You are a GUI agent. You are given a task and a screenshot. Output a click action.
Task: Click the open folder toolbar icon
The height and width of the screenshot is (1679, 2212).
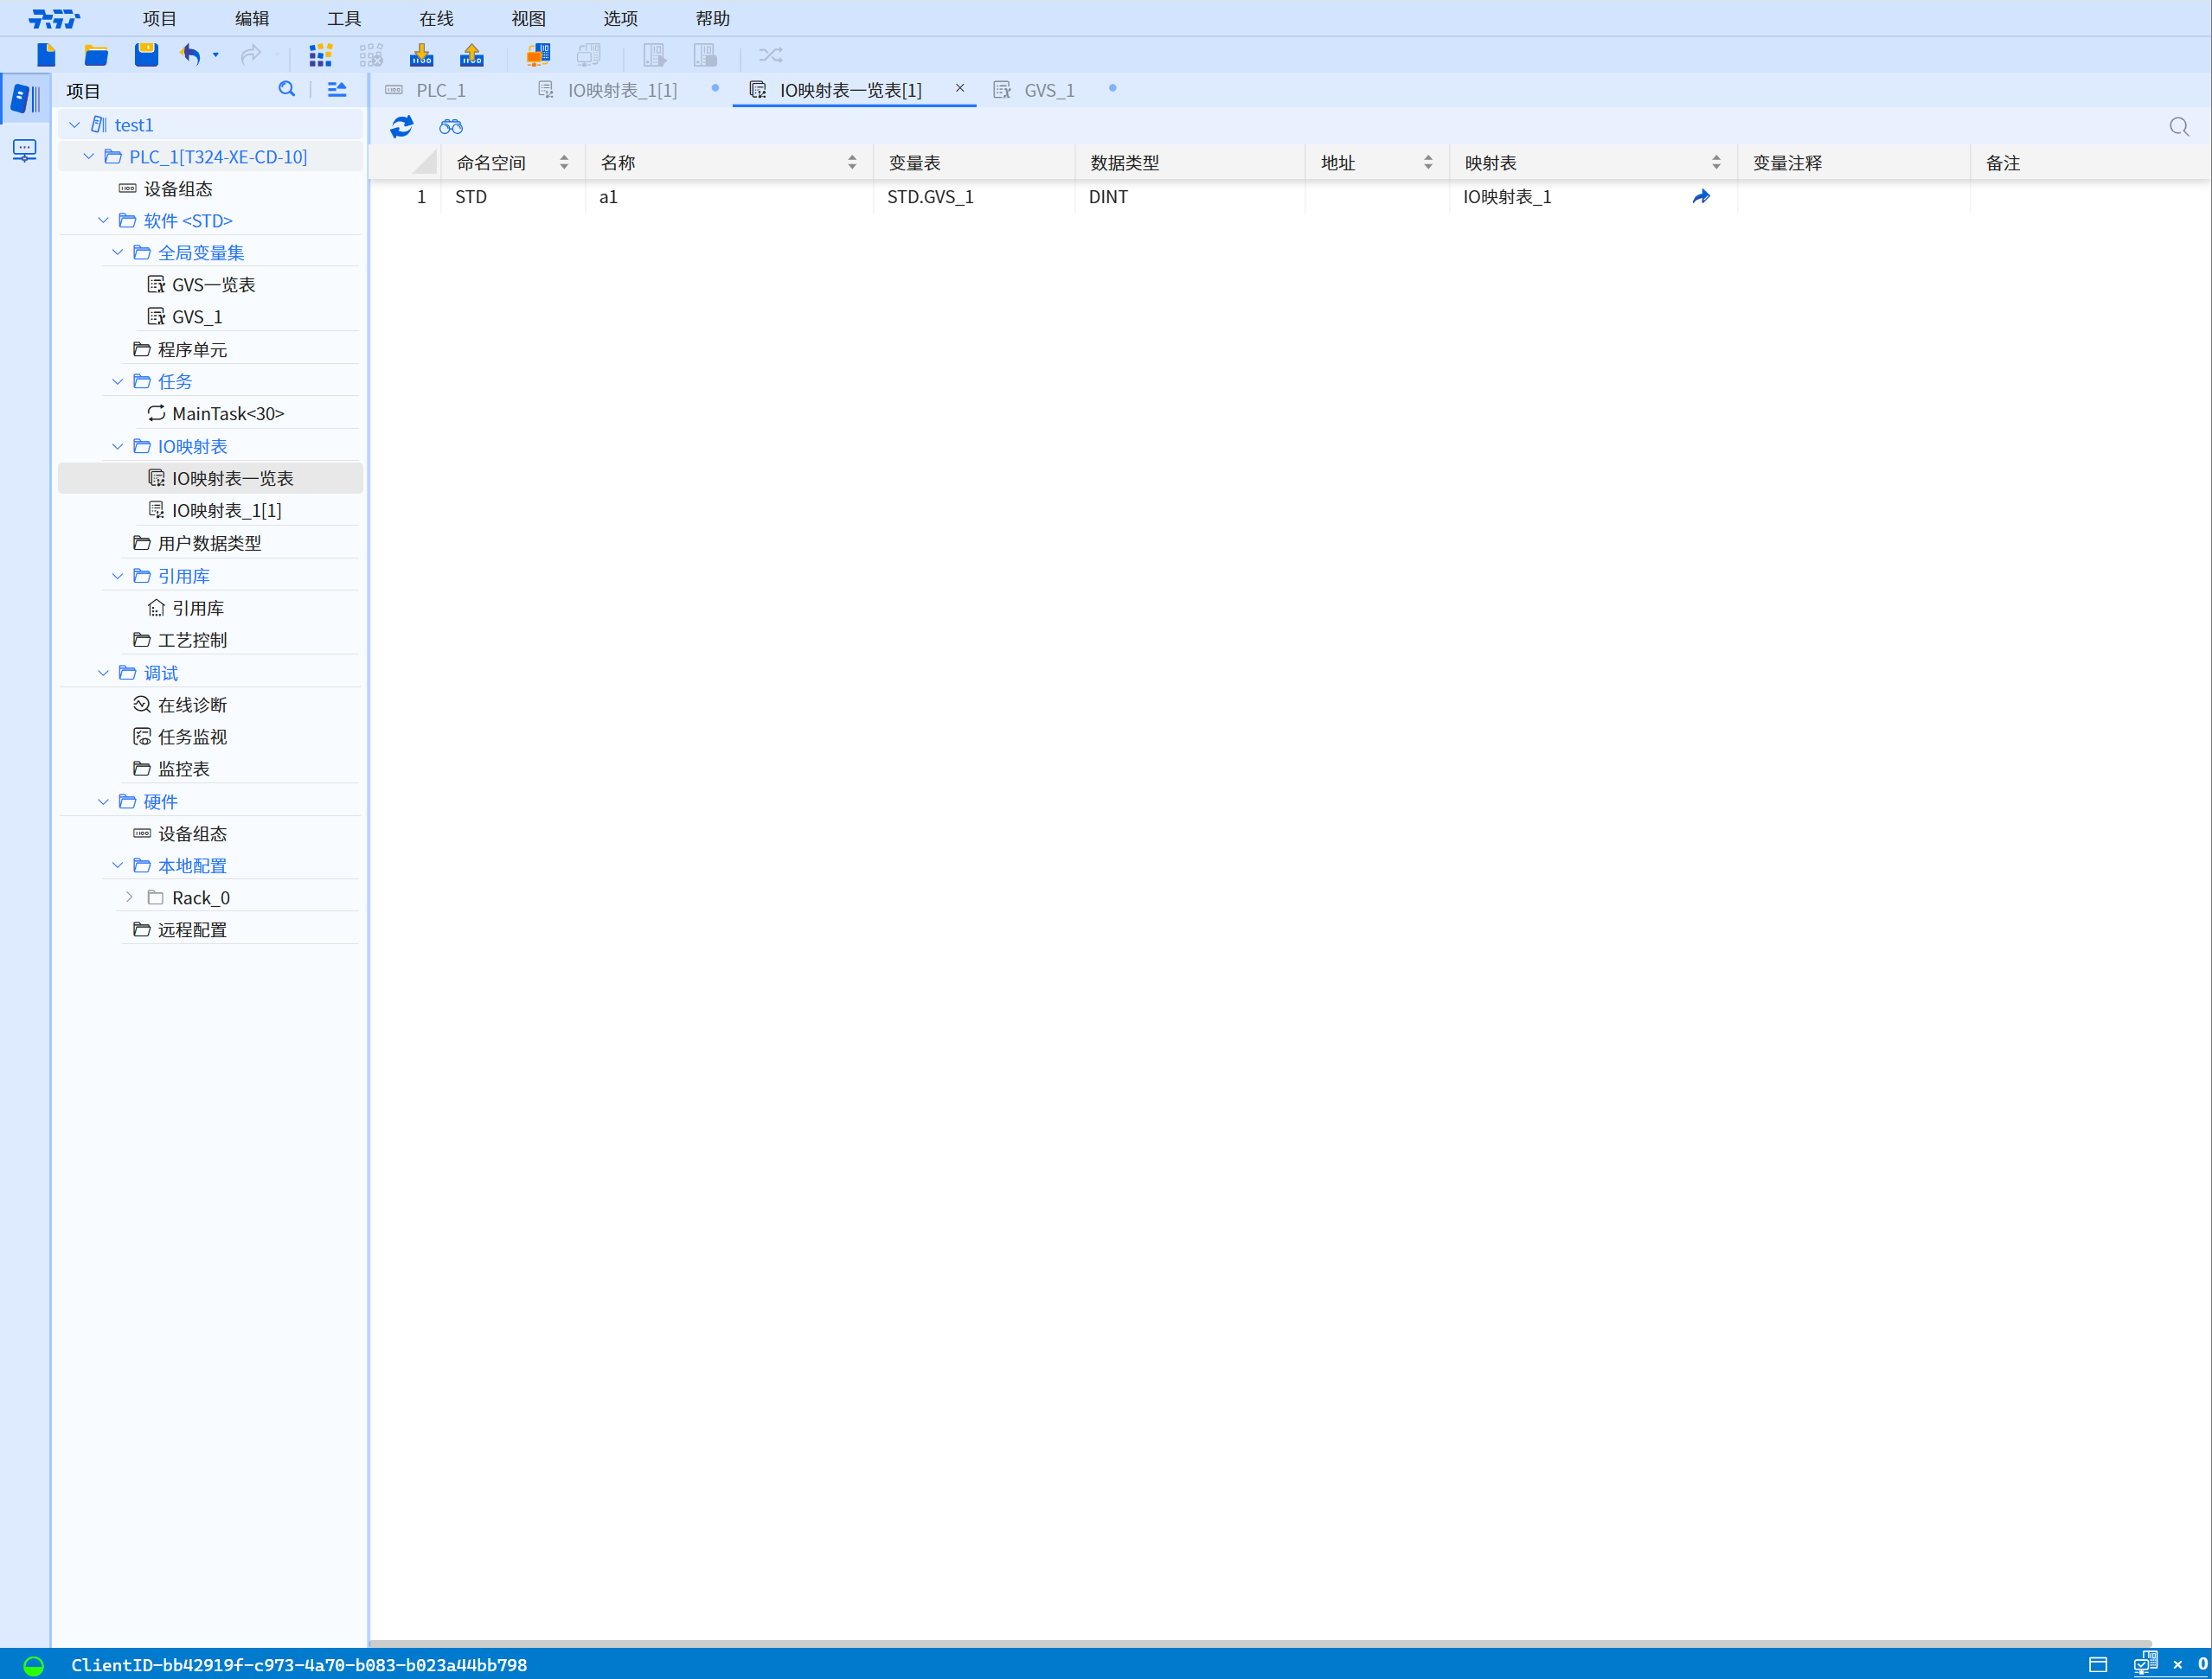click(x=96, y=55)
